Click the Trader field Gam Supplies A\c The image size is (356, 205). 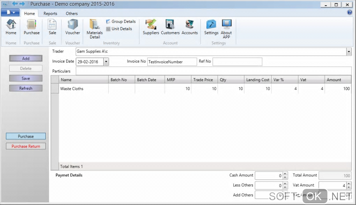211,52
